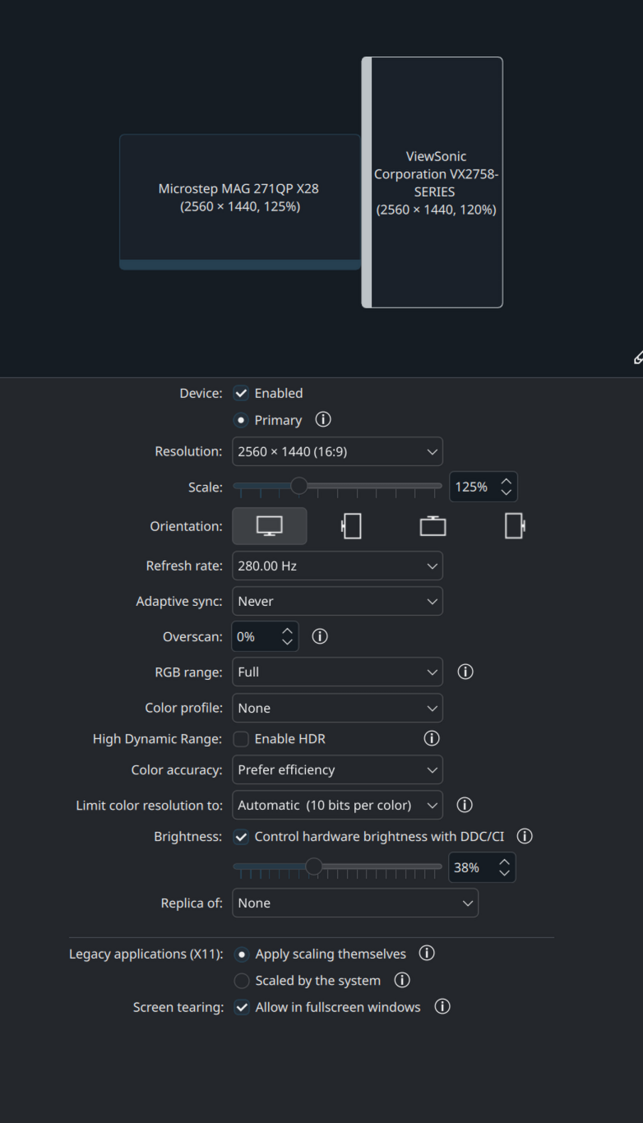Click the edit pencil icon in preview corner

click(638, 358)
